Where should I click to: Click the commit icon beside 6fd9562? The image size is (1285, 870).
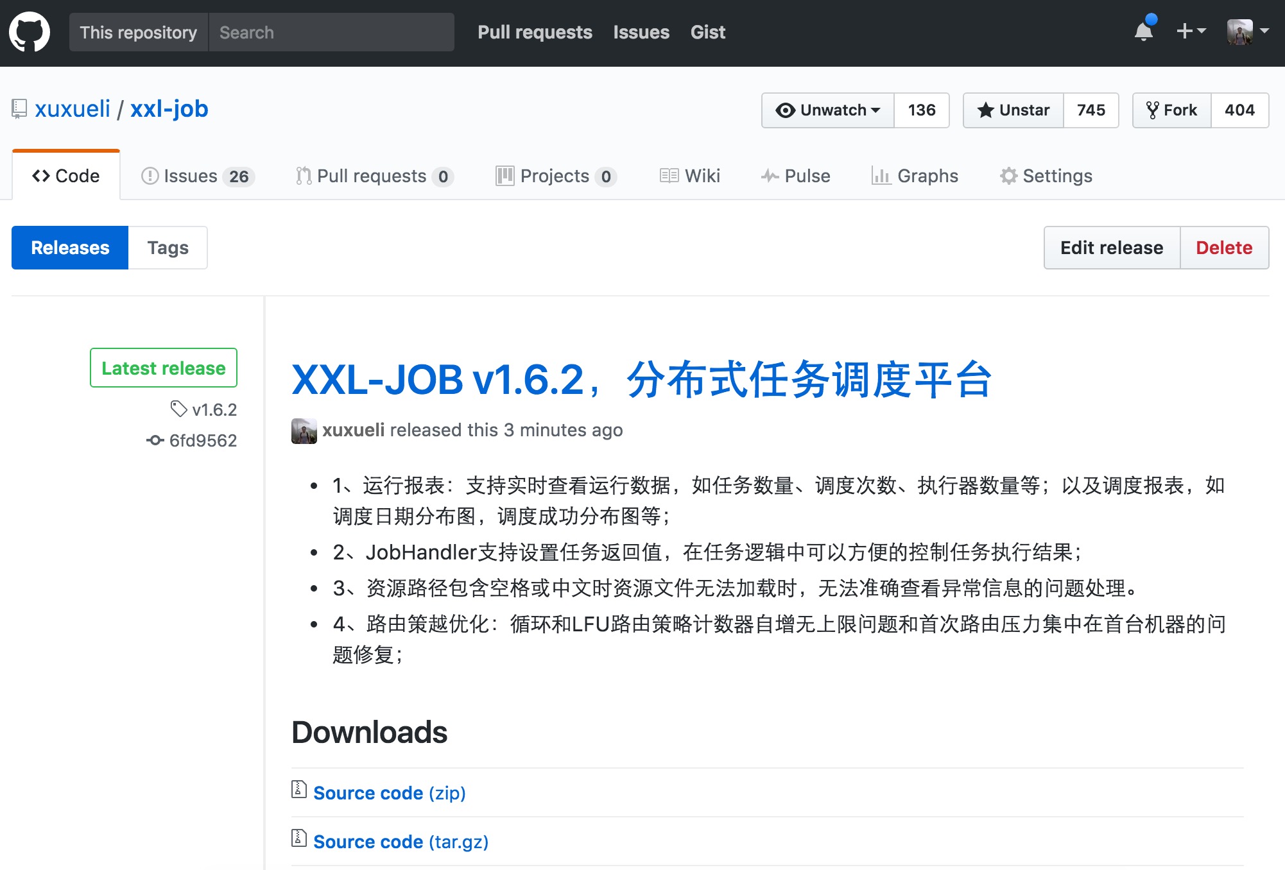(x=155, y=440)
